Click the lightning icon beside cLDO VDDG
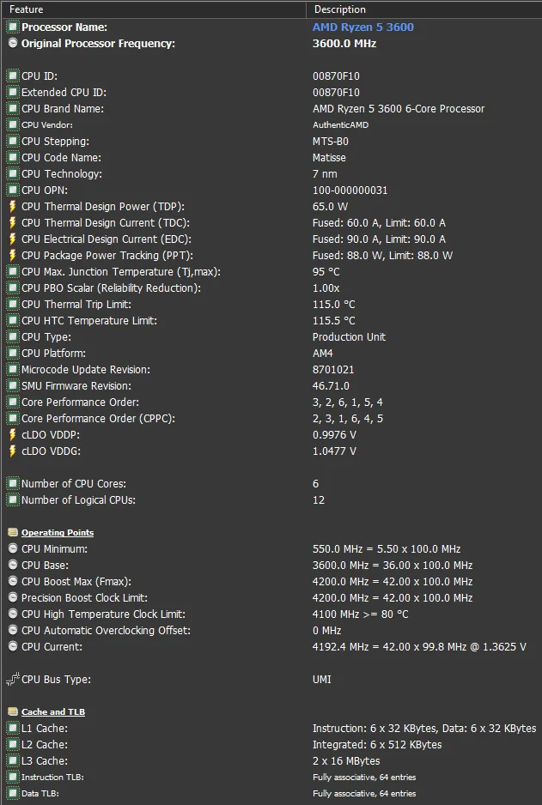Image resolution: width=542 pixels, height=805 pixels. pos(13,451)
